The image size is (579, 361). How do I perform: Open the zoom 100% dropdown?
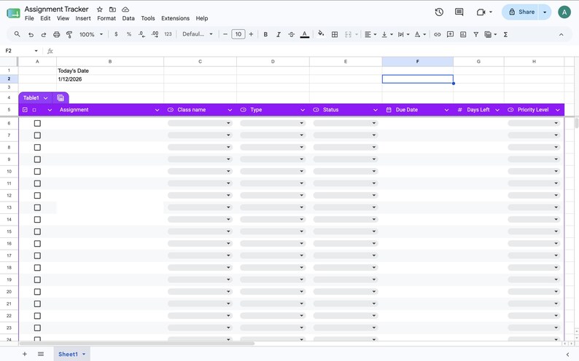(91, 34)
